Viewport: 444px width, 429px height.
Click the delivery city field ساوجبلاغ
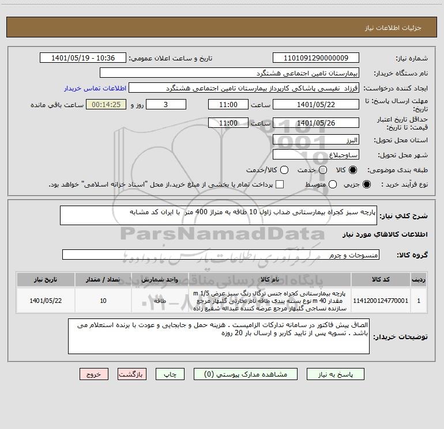[316, 155]
